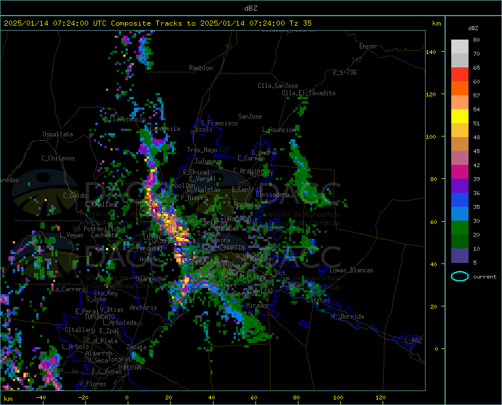Click the light blue 35 dBZ swatch

(460, 214)
